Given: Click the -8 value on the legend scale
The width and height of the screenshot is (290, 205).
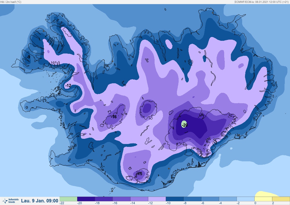Looking at the screenshot, I should (185, 203).
